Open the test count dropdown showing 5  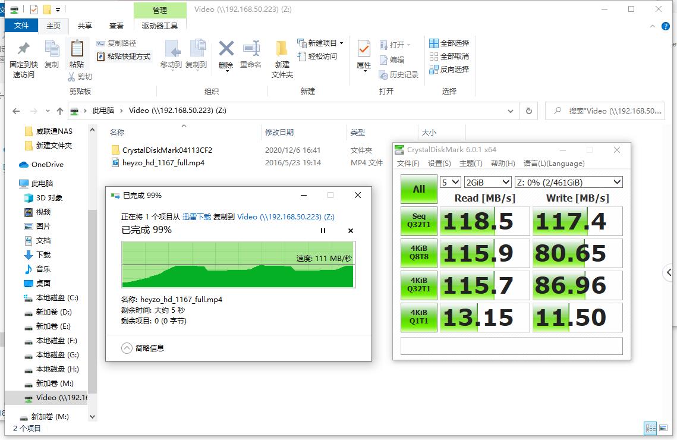coord(451,182)
